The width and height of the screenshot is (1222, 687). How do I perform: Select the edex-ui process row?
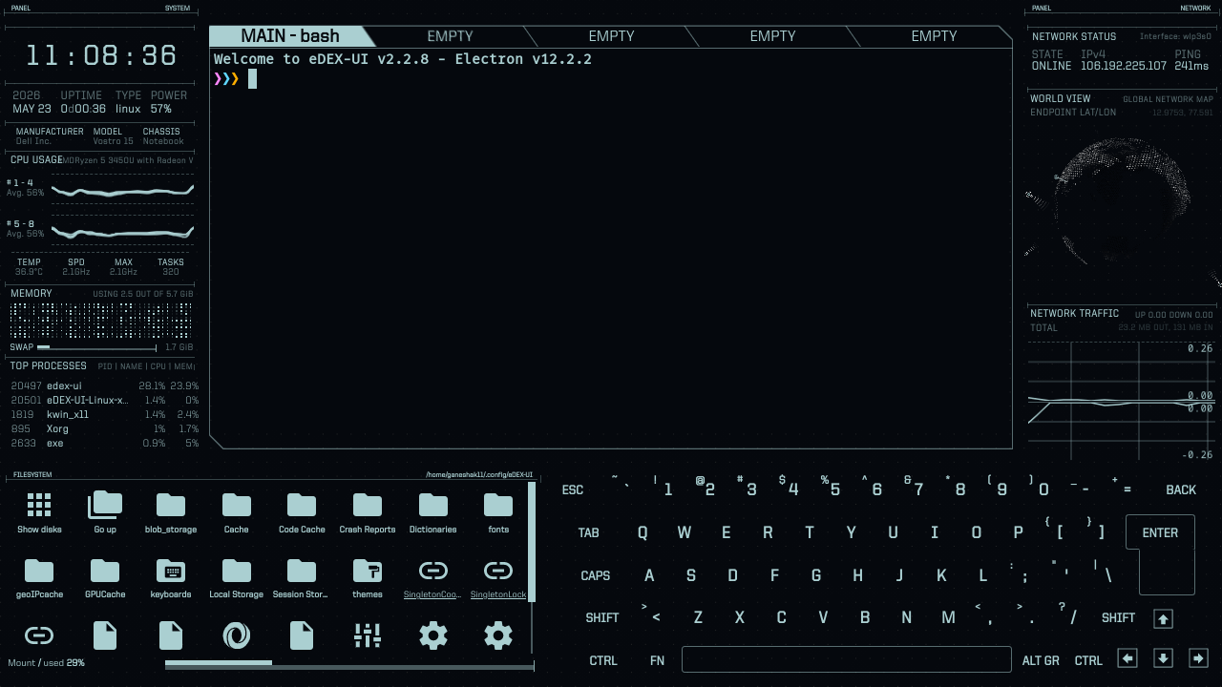point(105,385)
